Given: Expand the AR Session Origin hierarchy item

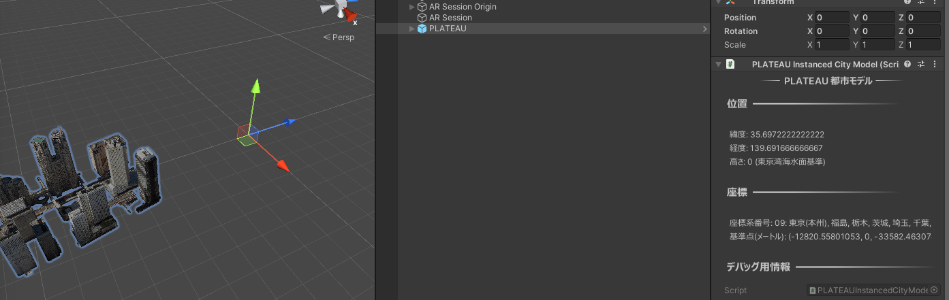Looking at the screenshot, I should click(x=411, y=7).
